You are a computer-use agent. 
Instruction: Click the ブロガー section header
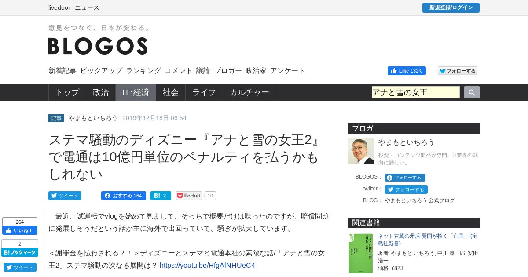tap(414, 128)
